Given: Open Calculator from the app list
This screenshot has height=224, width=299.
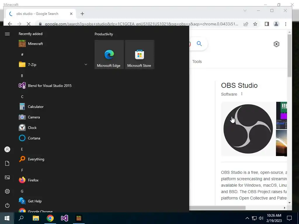Looking at the screenshot, I should point(53,107).
